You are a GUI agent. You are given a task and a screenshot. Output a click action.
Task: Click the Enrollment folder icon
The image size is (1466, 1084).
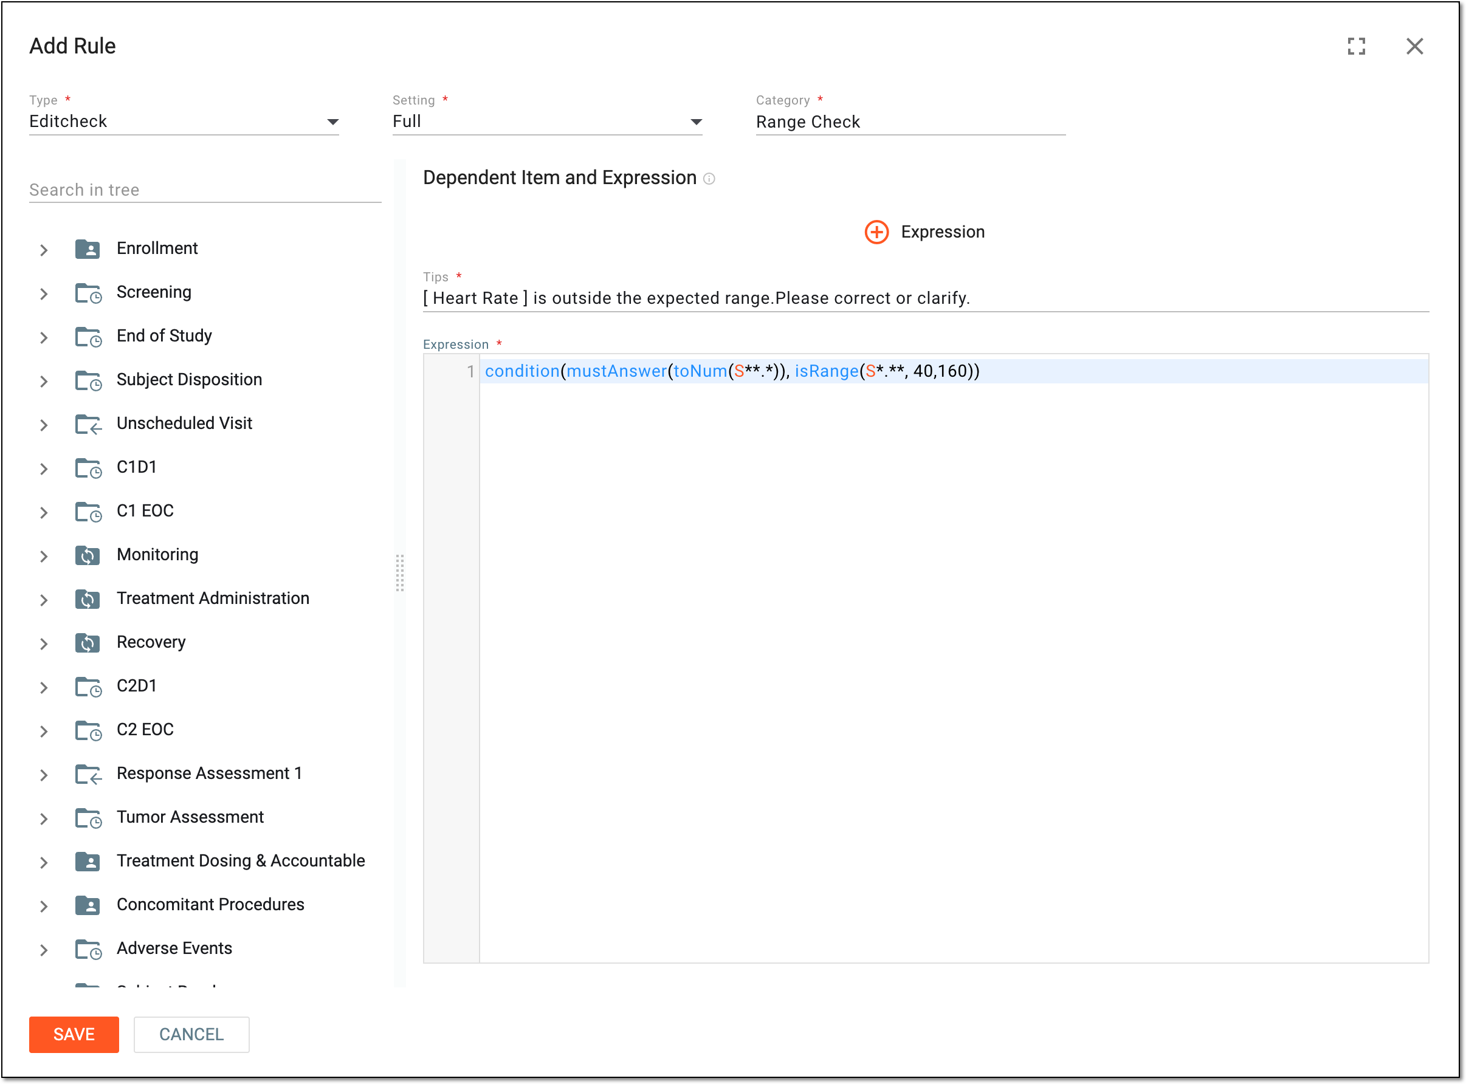[88, 249]
